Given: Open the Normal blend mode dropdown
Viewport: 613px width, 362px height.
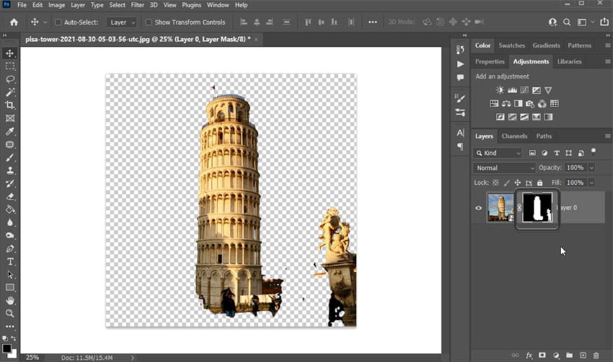Looking at the screenshot, I should point(504,168).
